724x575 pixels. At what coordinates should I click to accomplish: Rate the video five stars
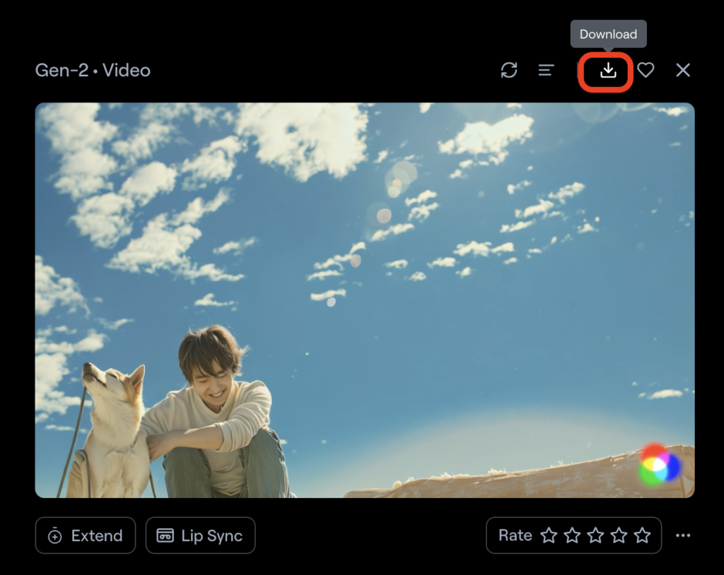642,535
